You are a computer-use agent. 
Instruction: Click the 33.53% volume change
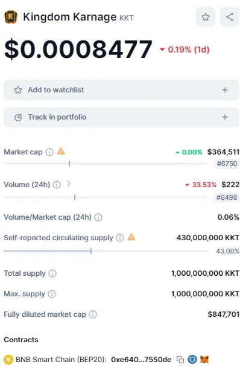(201, 185)
